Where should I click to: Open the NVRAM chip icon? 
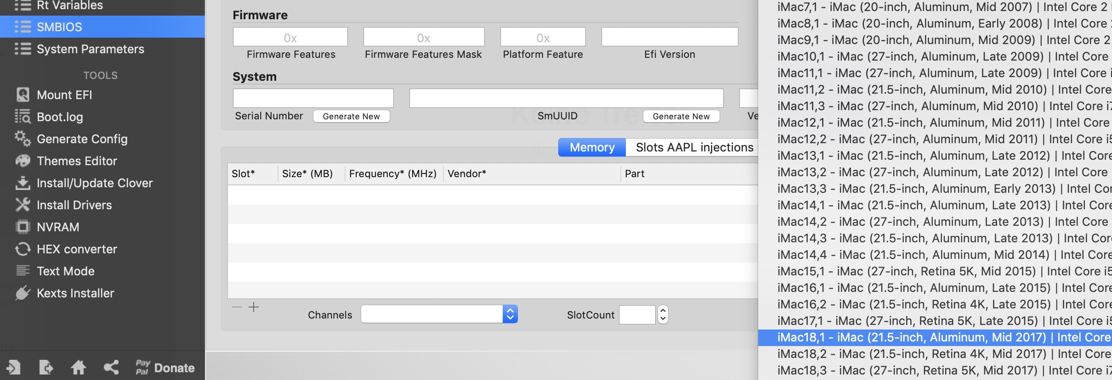click(23, 227)
